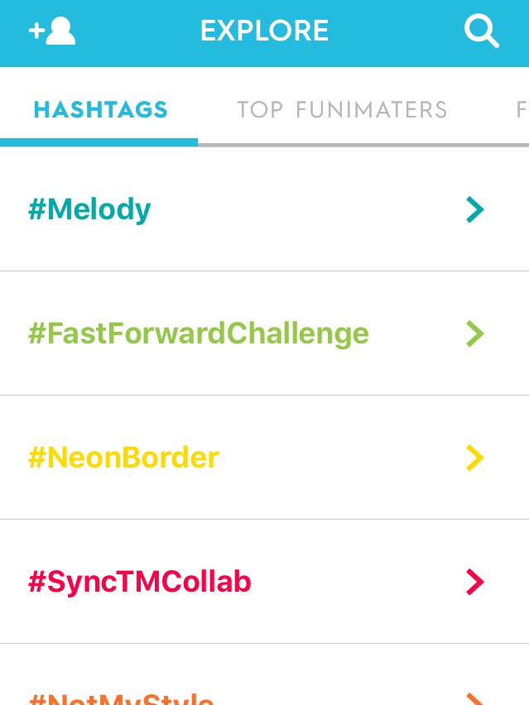Open the #FastForwardChallenge hashtag
The width and height of the screenshot is (529, 705).
click(x=198, y=333)
